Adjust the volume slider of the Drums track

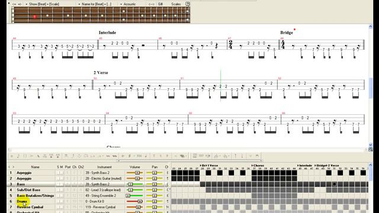[x=134, y=201]
